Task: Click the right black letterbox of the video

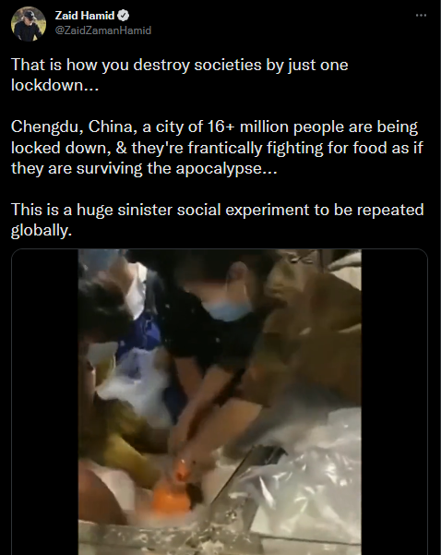Action: [x=394, y=402]
